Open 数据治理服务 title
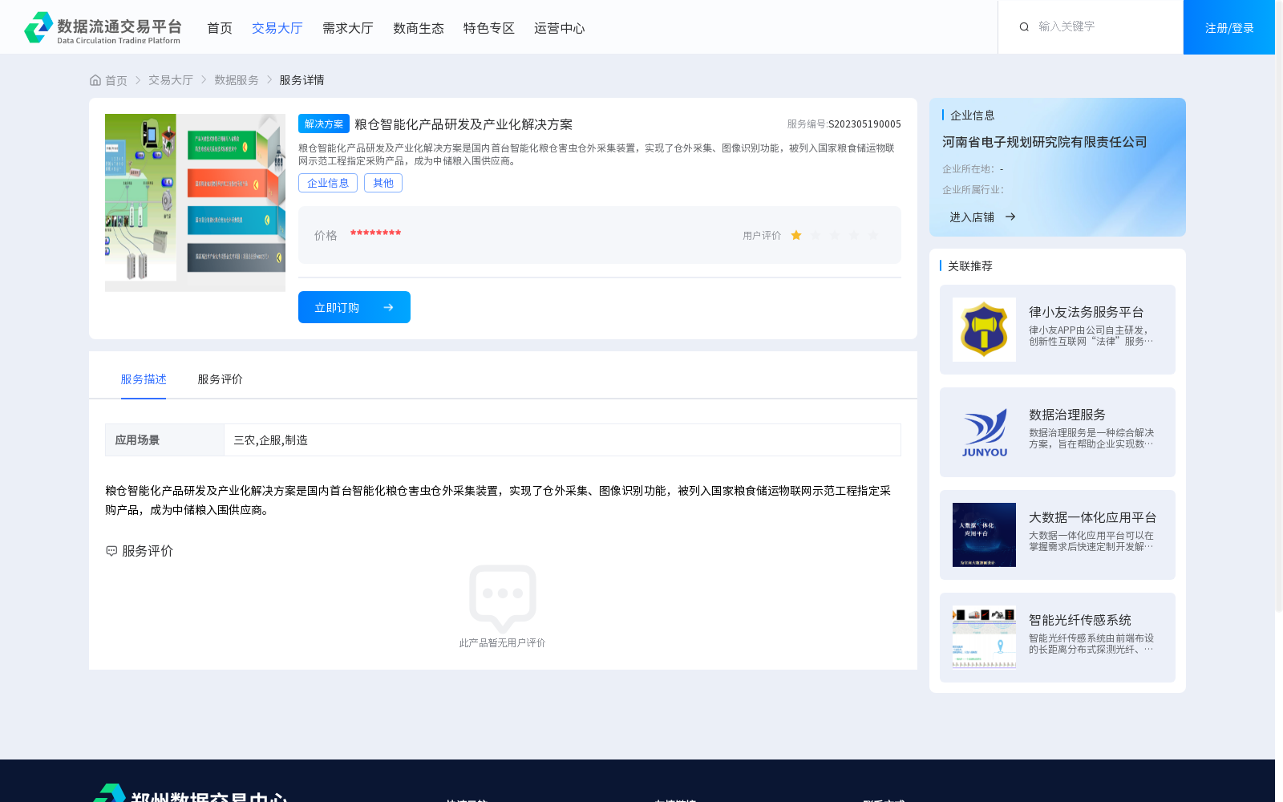This screenshot has height=802, width=1283. tap(1067, 415)
